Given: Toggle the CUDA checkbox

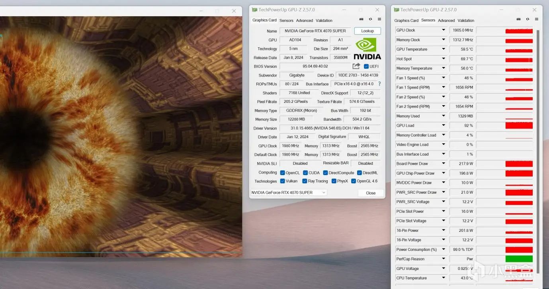Looking at the screenshot, I should pos(305,173).
